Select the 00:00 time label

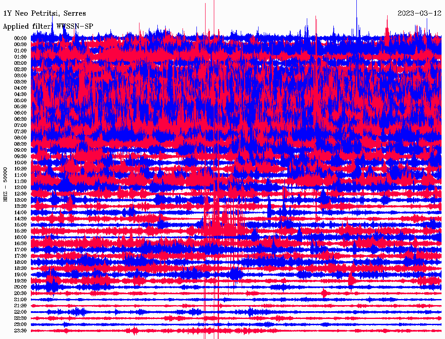[20, 38]
